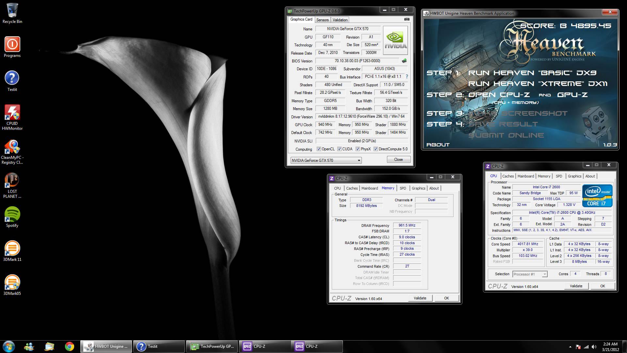Open Mainboard tab in CPU-Z memory window
This screenshot has height=353, width=627.
(369, 188)
